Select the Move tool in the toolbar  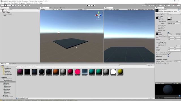pos(5,5)
